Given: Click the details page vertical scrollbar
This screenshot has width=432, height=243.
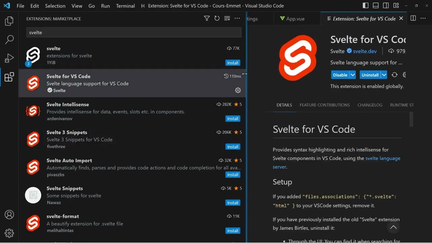Looking at the screenshot, I should coord(411,119).
